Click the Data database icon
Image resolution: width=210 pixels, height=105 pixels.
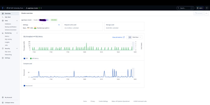pyautogui.click(x=3, y=21)
